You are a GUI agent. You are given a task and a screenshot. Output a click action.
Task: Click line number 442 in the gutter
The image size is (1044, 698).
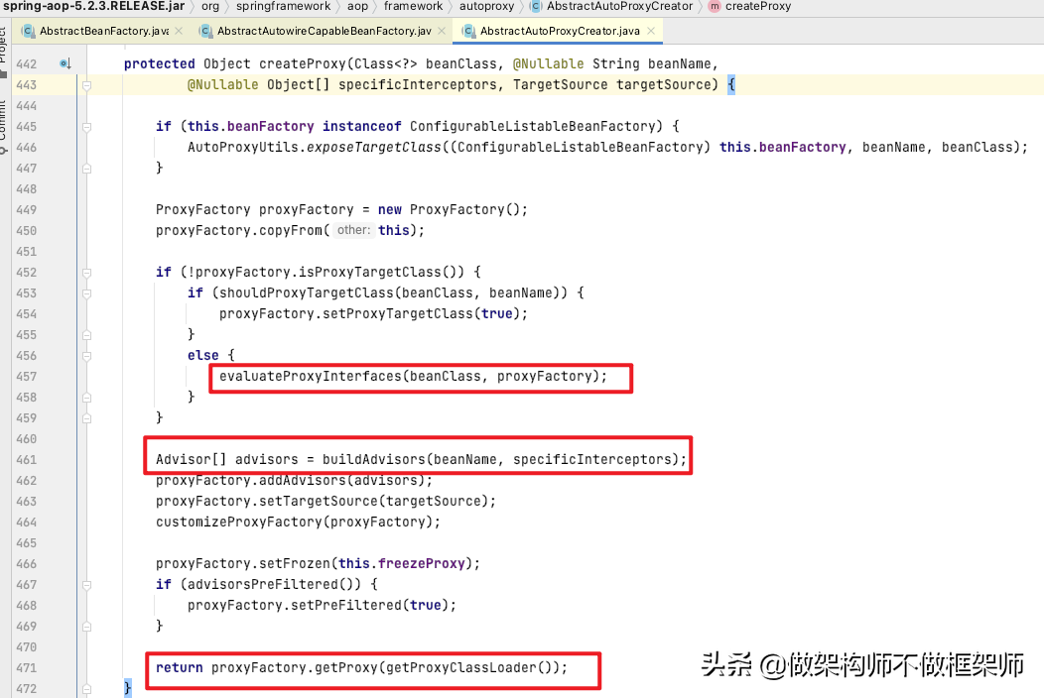[27, 63]
